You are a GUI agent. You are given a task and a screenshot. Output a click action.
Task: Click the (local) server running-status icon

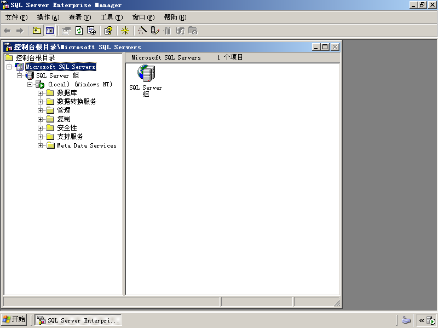click(40, 84)
